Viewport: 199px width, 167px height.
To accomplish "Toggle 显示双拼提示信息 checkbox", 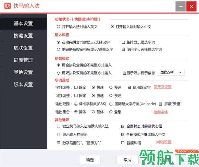I will (124, 73).
